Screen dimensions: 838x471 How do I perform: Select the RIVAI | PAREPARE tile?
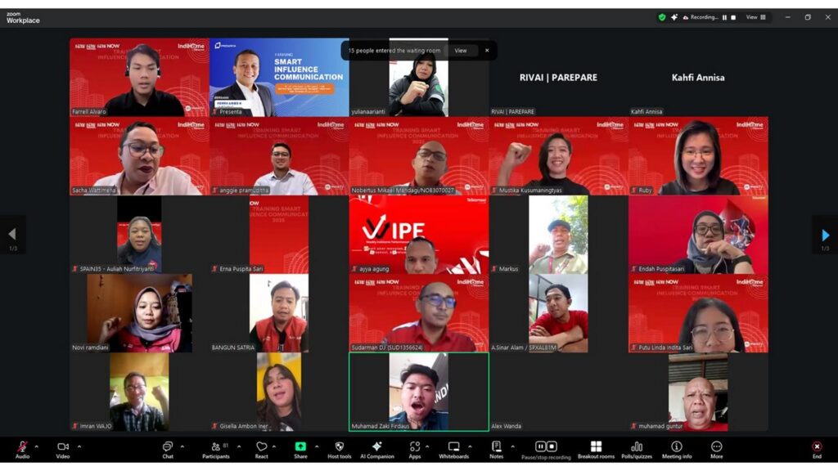coord(558,77)
